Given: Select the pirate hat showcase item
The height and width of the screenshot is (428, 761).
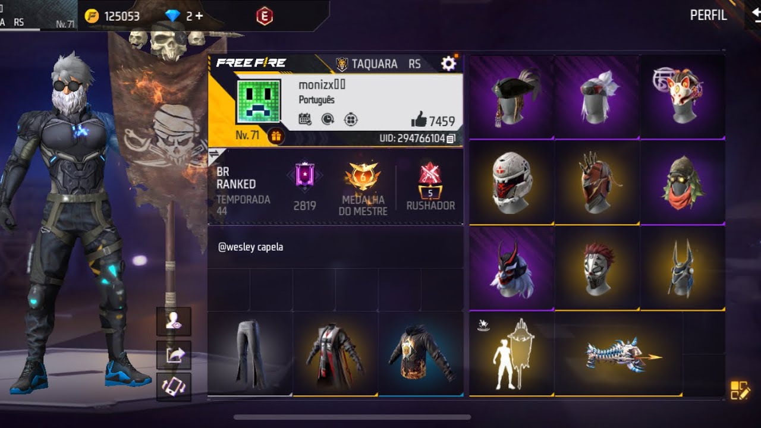Looking at the screenshot, I should 512,97.
